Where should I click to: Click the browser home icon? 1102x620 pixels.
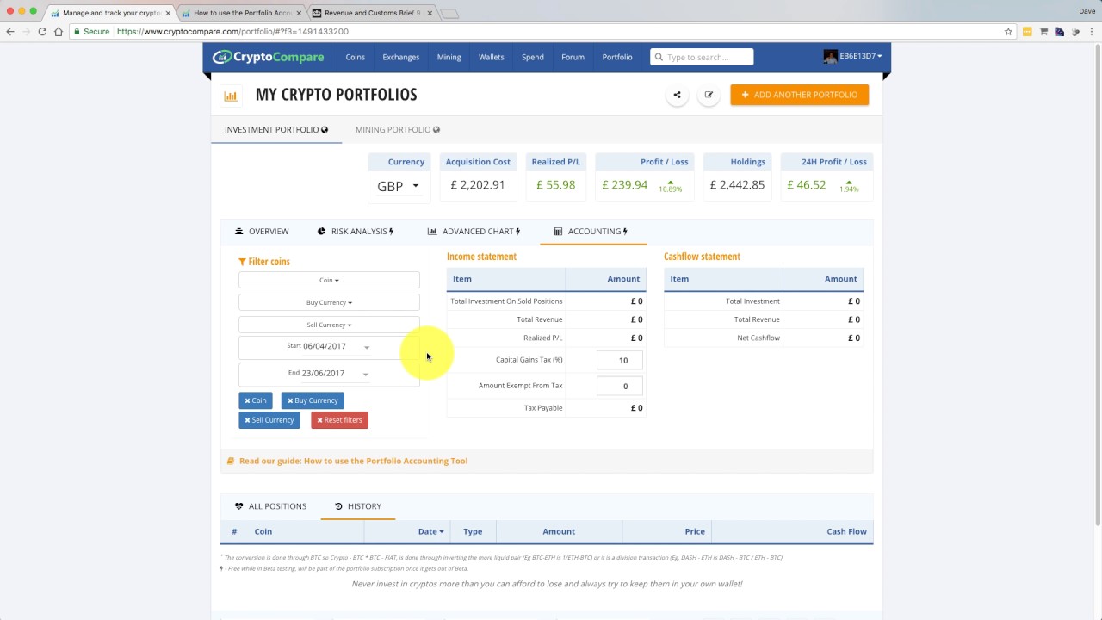coord(59,31)
